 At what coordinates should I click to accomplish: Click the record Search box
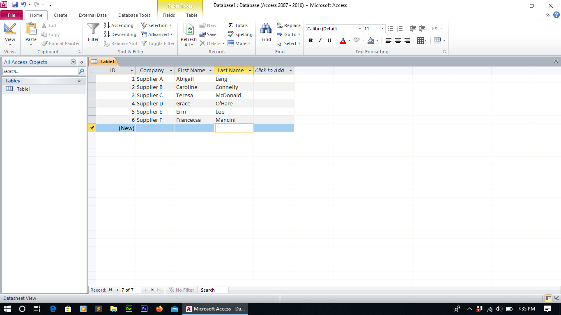[x=214, y=290]
